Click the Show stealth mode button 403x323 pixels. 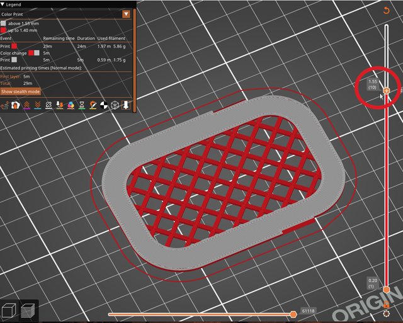tap(21, 91)
